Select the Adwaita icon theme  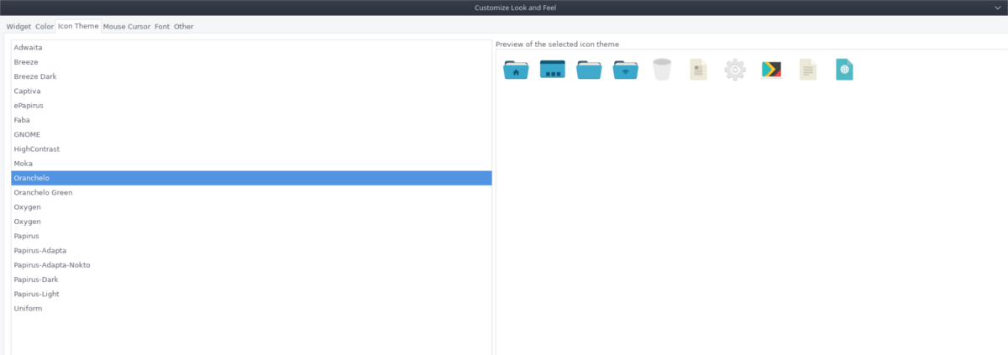(251, 47)
